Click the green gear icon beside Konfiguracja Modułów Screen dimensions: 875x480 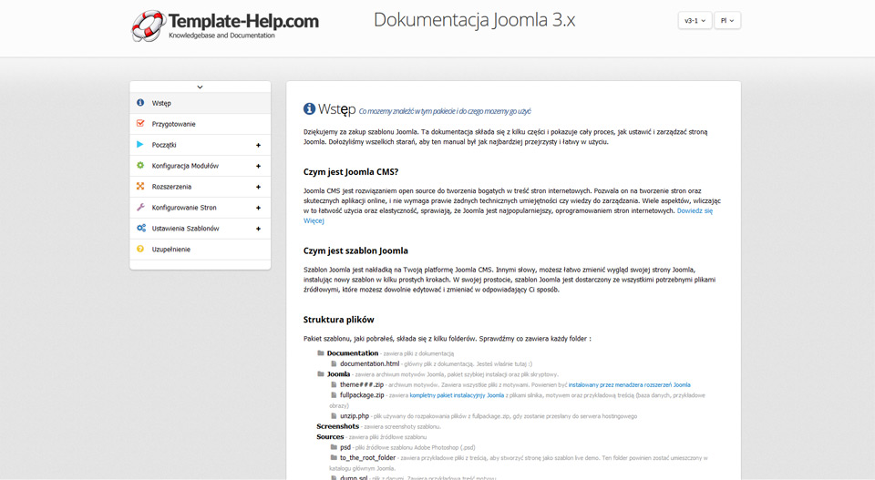tap(140, 165)
